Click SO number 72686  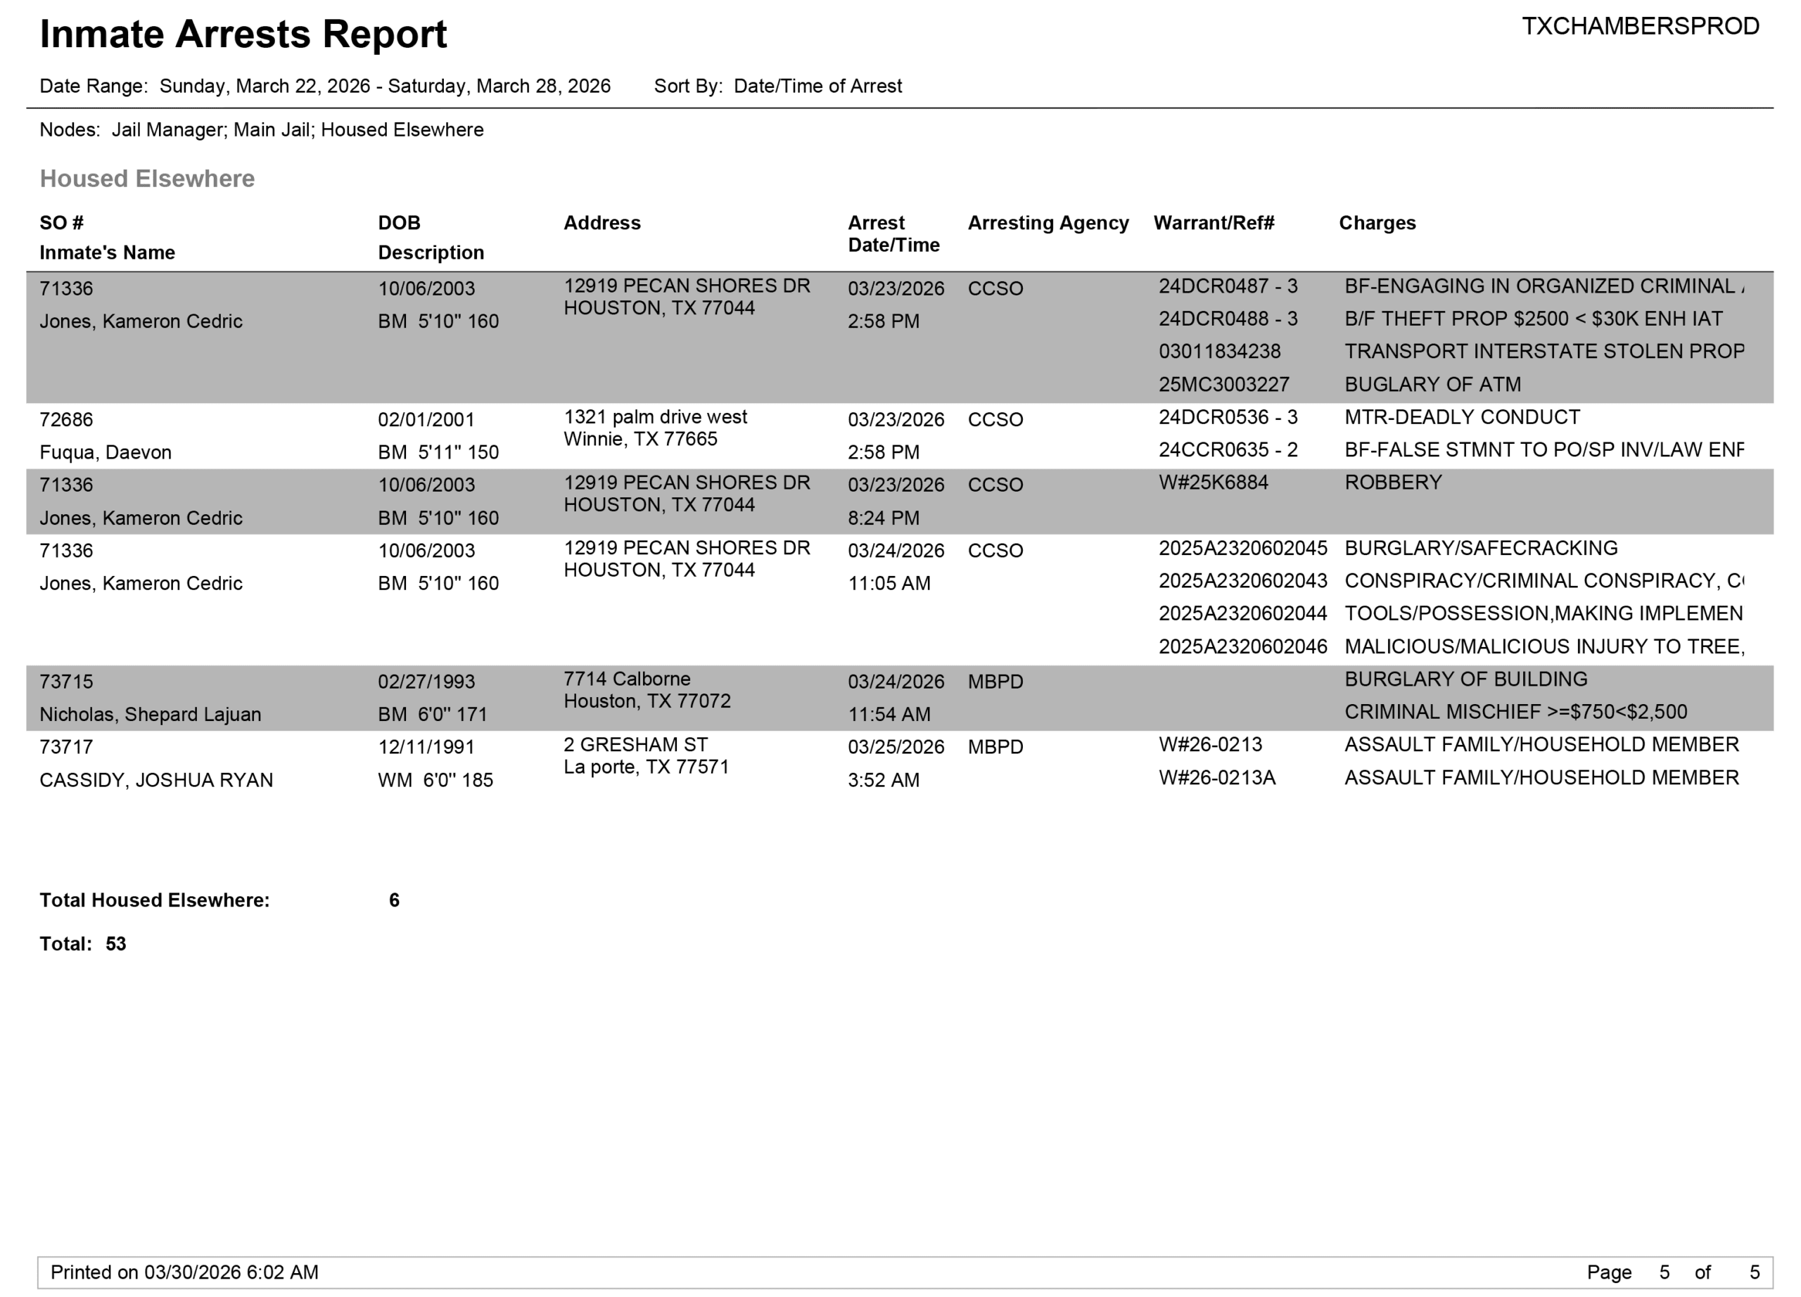(x=67, y=419)
